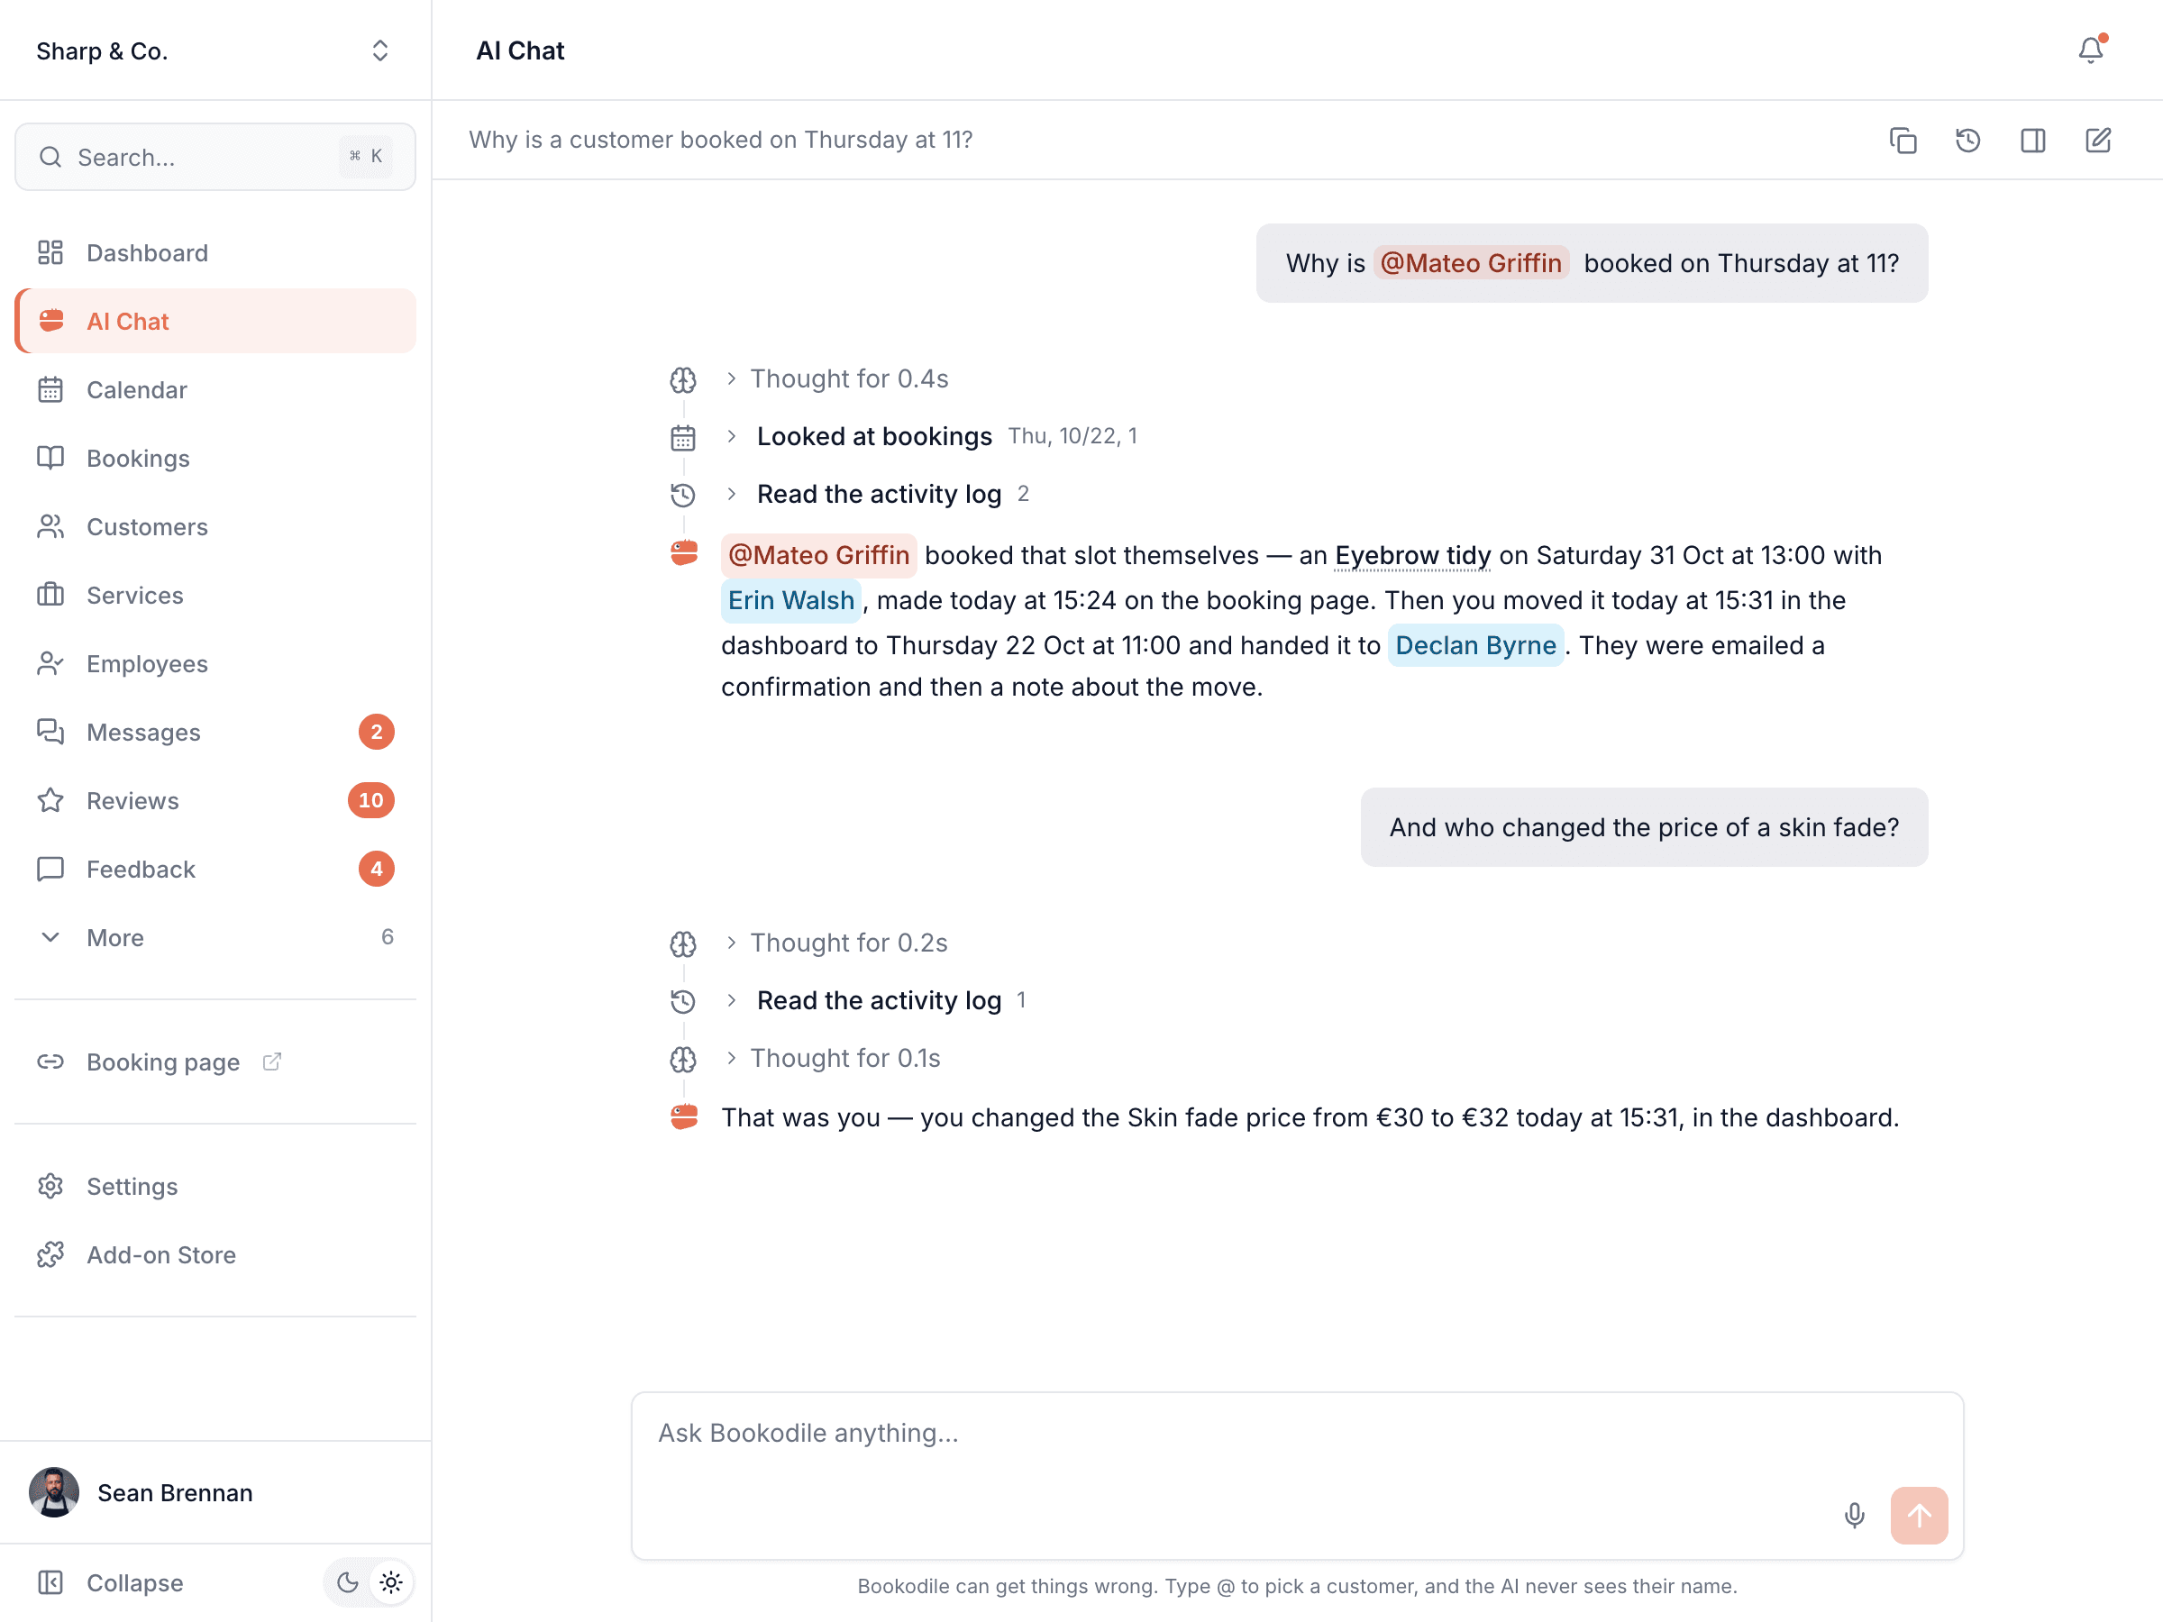This screenshot has height=1622, width=2163.
Task: Click the Reviews badge showing 10
Action: (370, 801)
